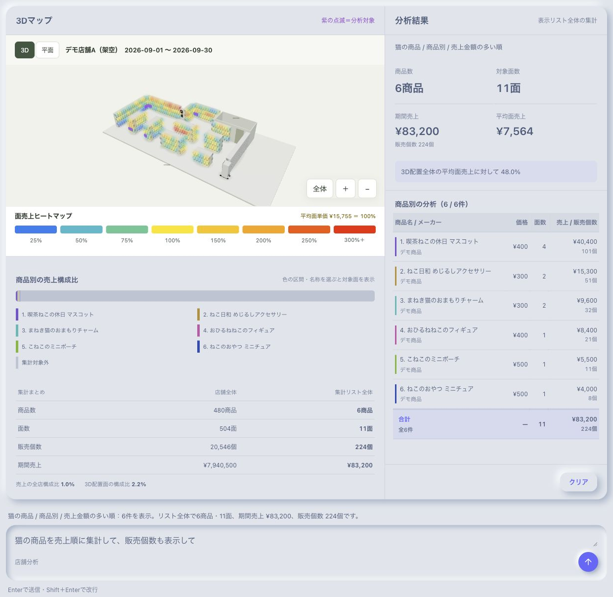Select the 300%+ red heatmap swatch

[354, 230]
